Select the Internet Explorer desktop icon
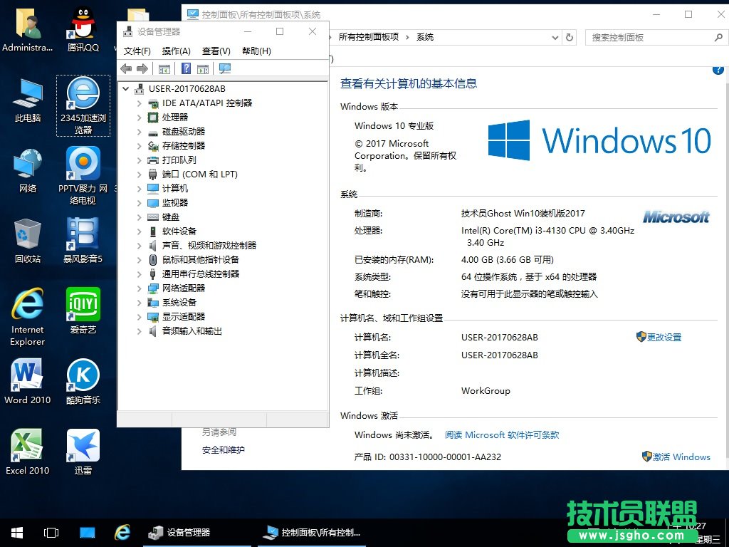This screenshot has width=729, height=547. (x=28, y=317)
